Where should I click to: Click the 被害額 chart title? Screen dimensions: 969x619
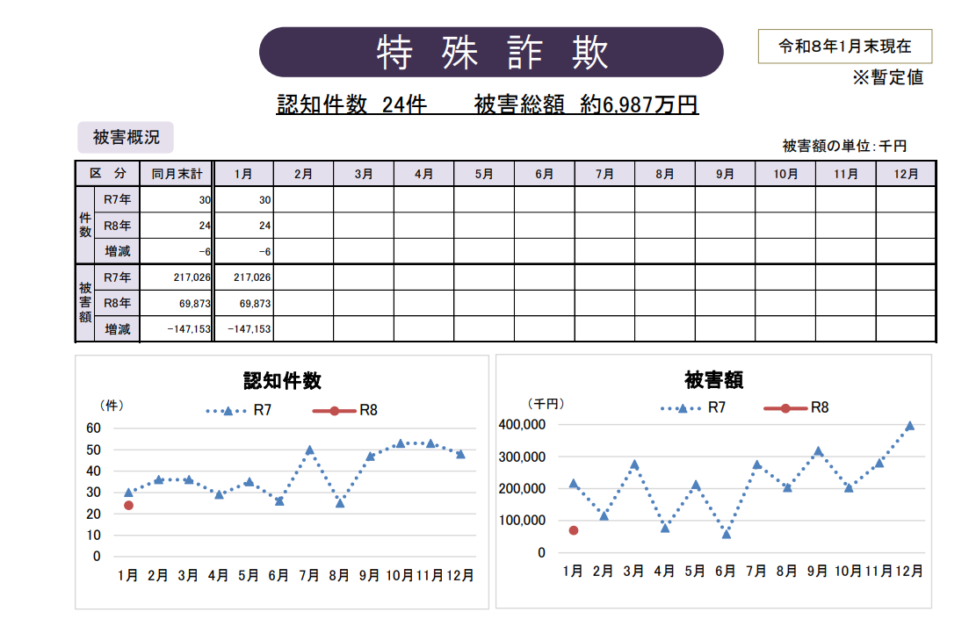point(713,381)
